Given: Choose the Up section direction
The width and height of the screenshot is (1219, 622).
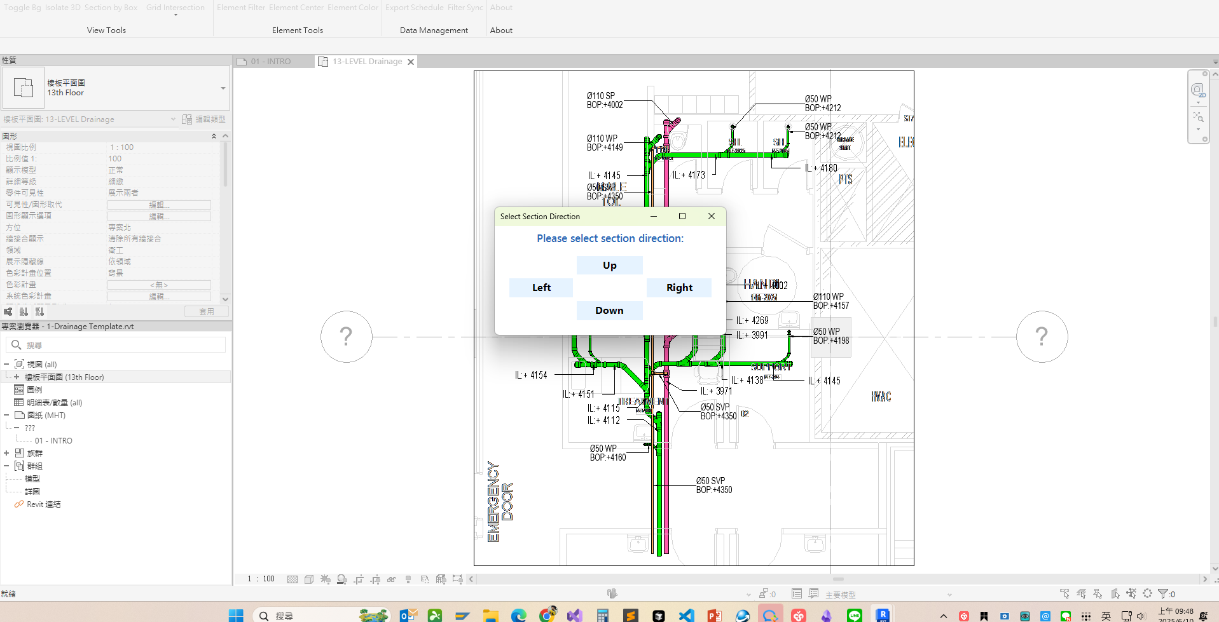Looking at the screenshot, I should 609,266.
